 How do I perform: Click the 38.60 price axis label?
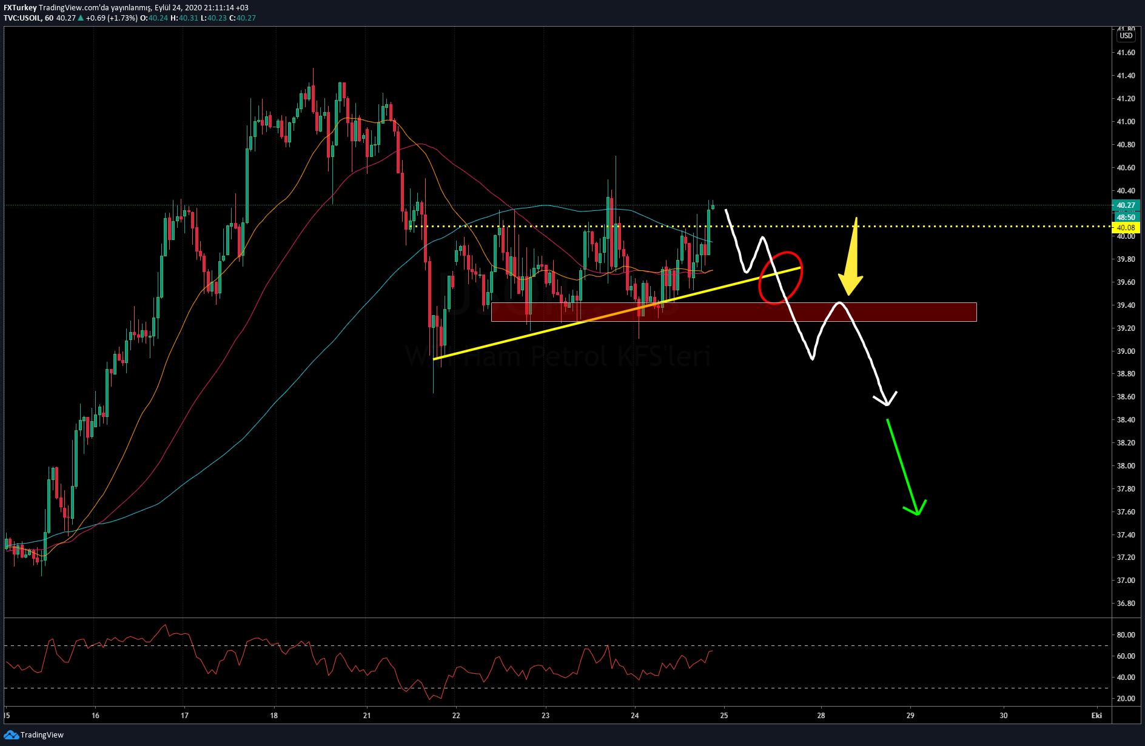coord(1126,397)
